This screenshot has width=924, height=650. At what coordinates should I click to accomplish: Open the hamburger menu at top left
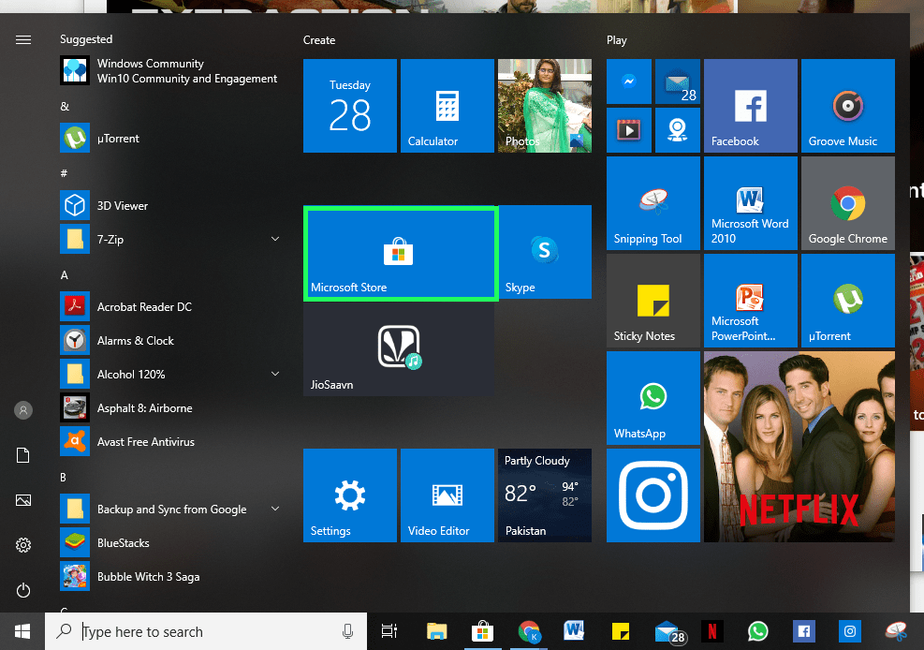pyautogui.click(x=23, y=40)
